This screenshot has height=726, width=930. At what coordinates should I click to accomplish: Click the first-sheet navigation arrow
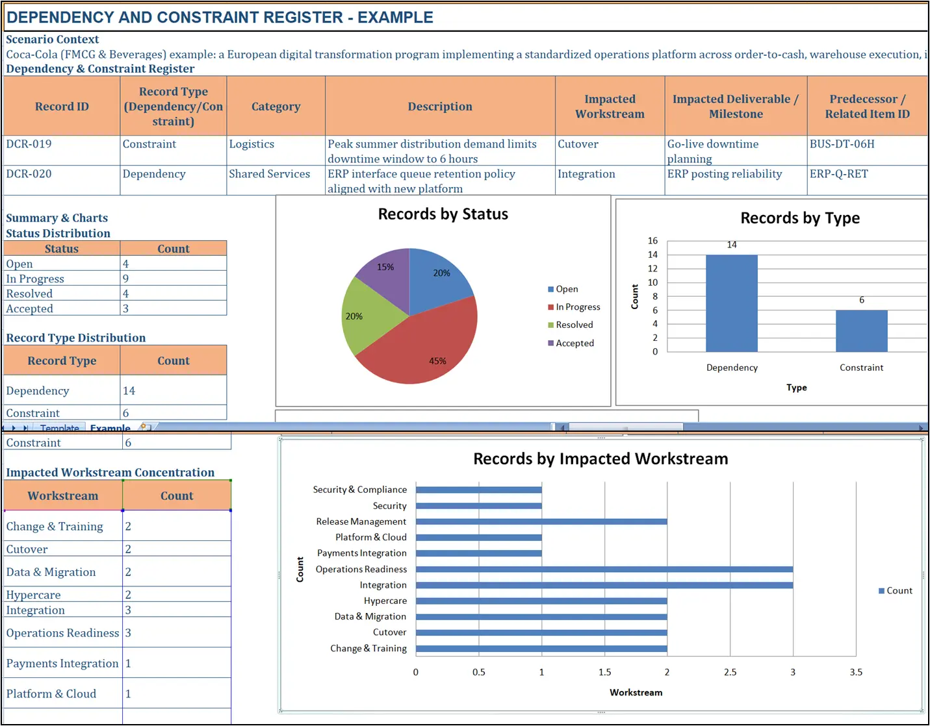(x=3, y=428)
